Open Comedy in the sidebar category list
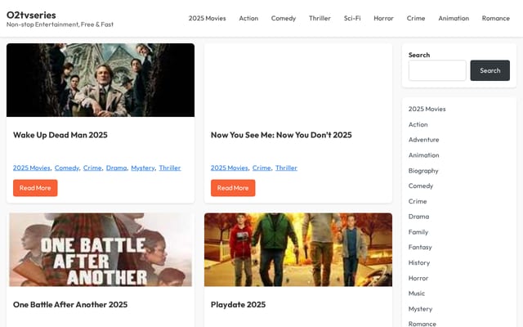This screenshot has width=523, height=327. (x=421, y=186)
